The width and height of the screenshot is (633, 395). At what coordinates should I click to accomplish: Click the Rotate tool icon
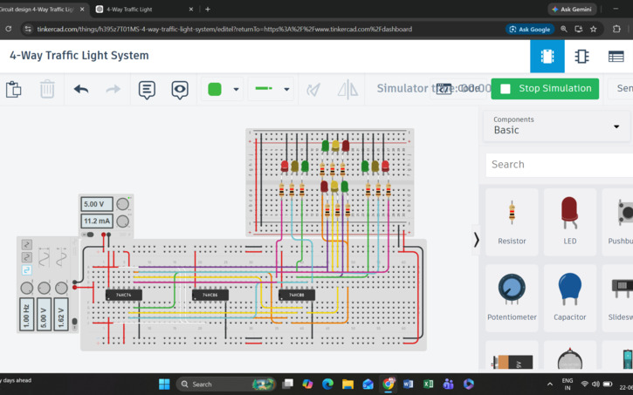click(313, 89)
